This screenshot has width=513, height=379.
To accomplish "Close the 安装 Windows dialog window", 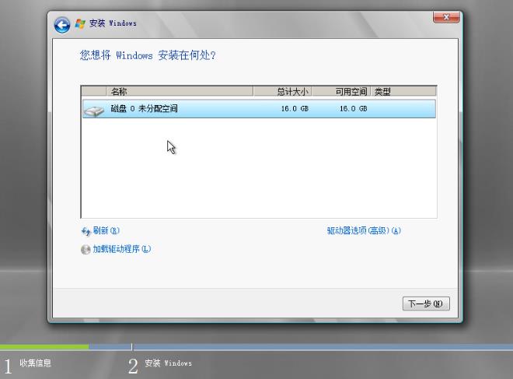I will click(x=446, y=18).
